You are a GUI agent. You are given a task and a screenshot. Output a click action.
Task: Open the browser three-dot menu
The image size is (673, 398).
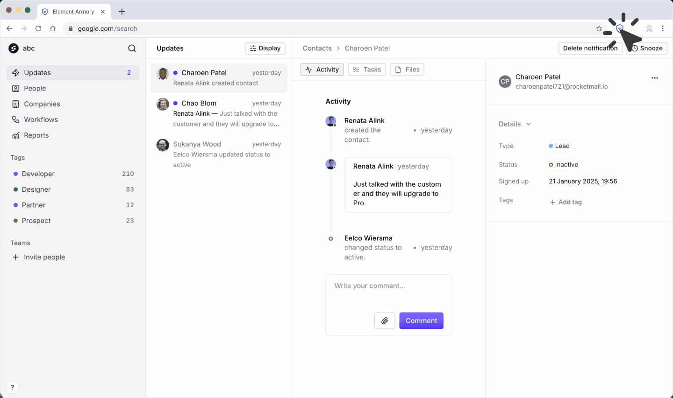663,28
